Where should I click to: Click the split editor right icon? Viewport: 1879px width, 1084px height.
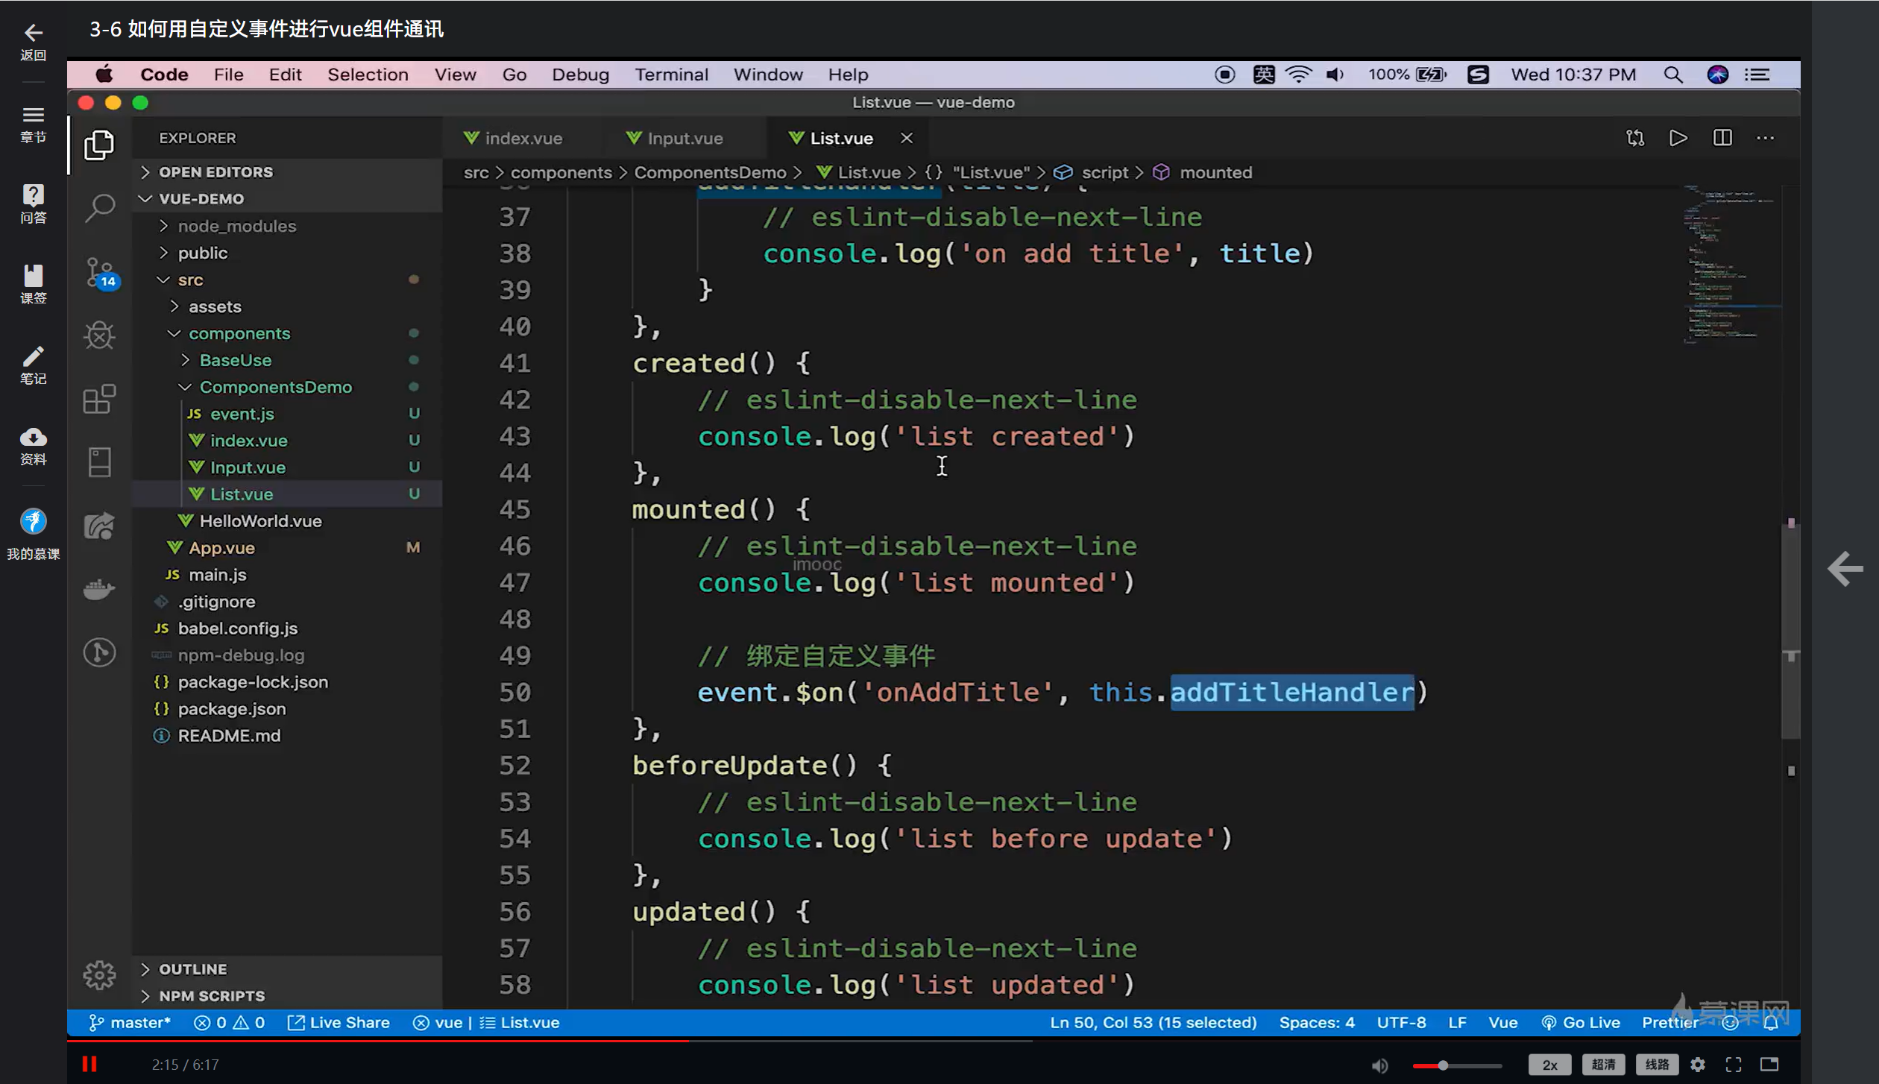pos(1722,138)
